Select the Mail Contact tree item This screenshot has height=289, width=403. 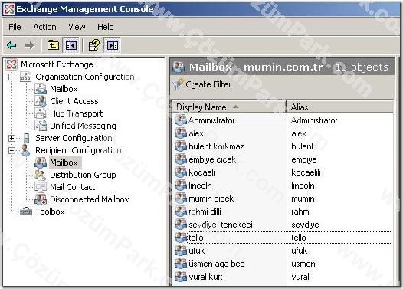(x=73, y=187)
